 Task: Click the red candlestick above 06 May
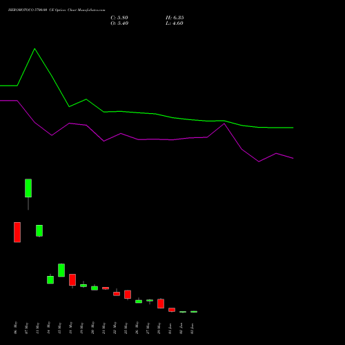(x=17, y=233)
